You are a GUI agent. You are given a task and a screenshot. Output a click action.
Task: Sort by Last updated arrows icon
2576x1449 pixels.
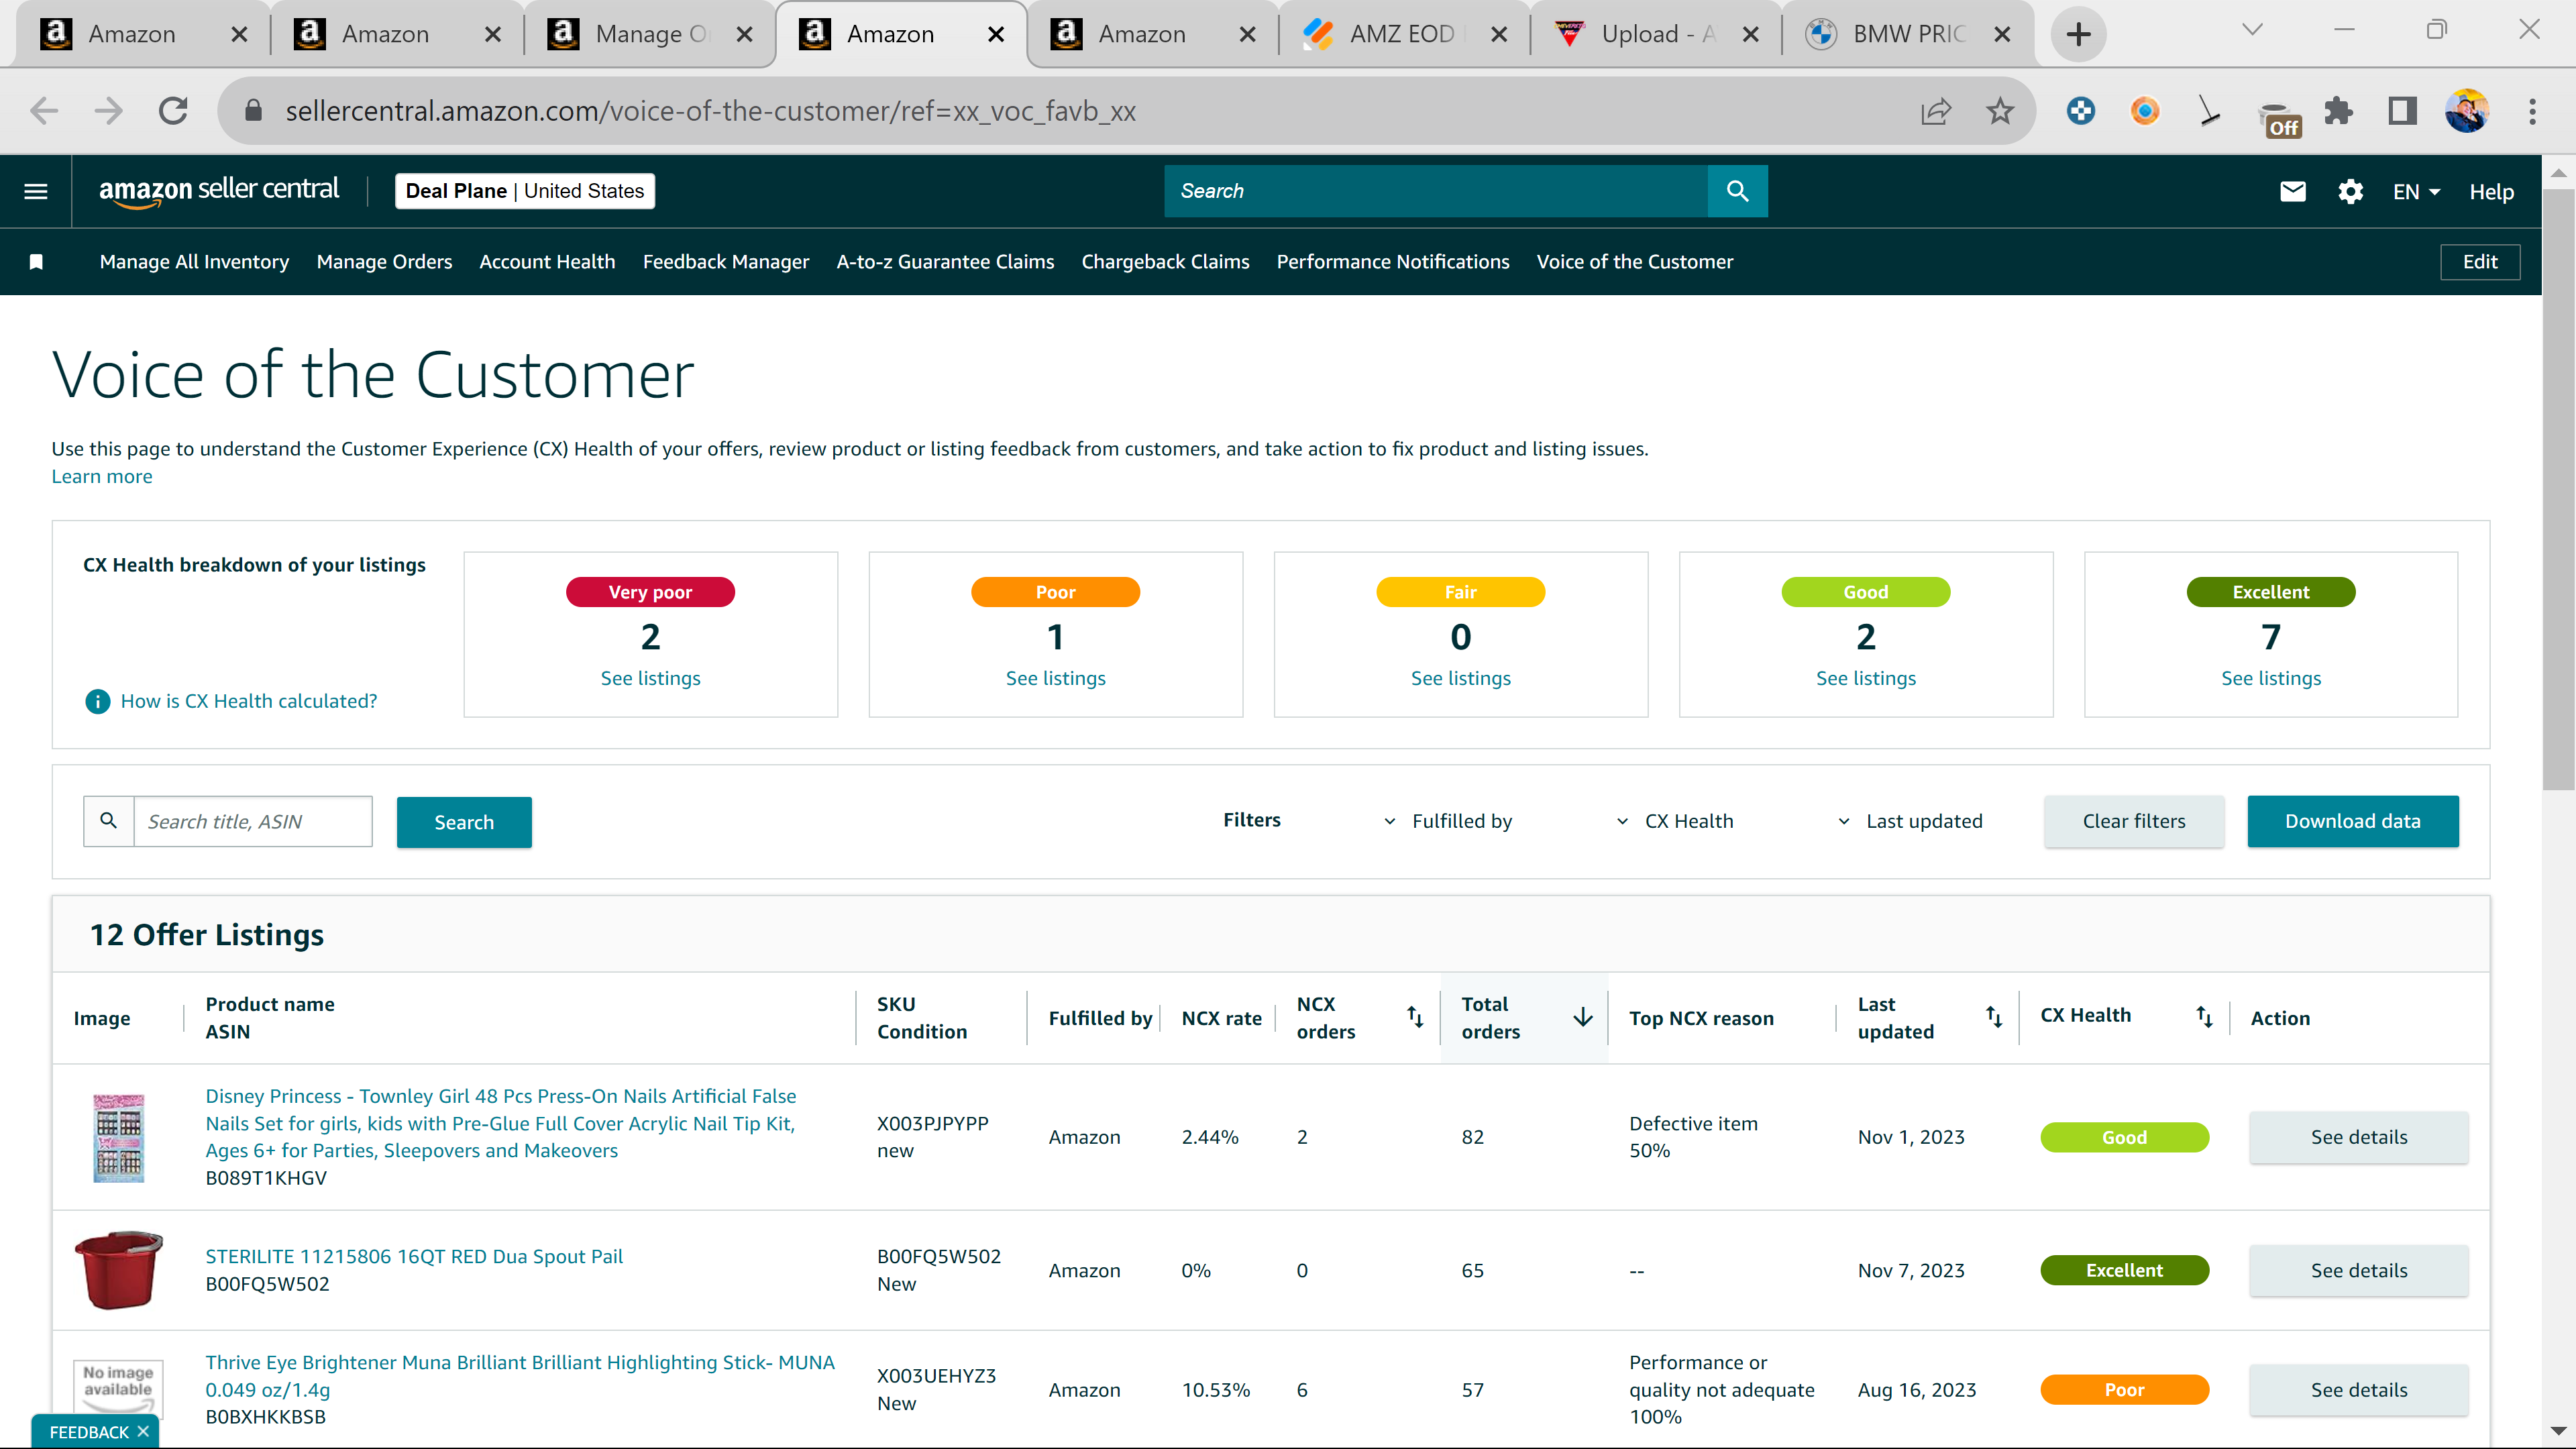[x=1994, y=1017]
